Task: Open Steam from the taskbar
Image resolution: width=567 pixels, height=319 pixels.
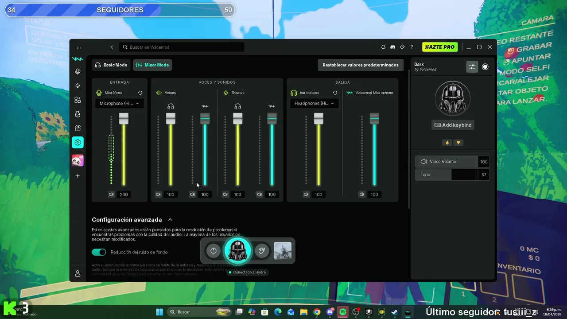Action: [x=394, y=312]
